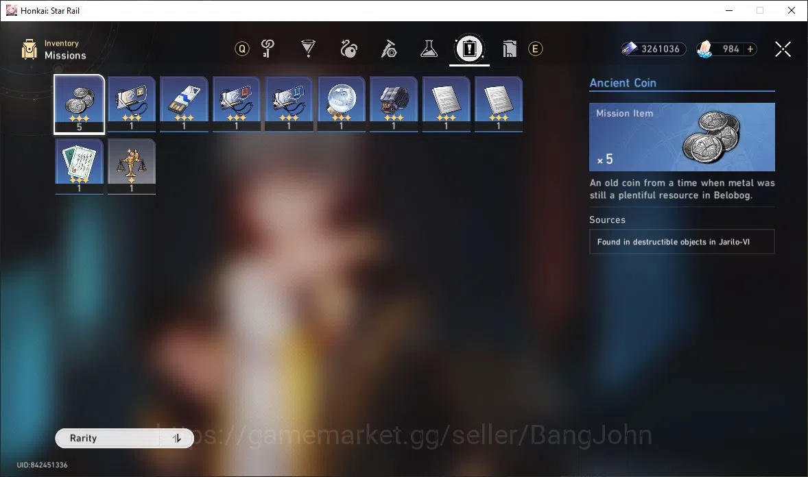Switch to the funnel-shaped cone tab
Image resolution: width=808 pixels, height=477 pixels.
point(308,49)
